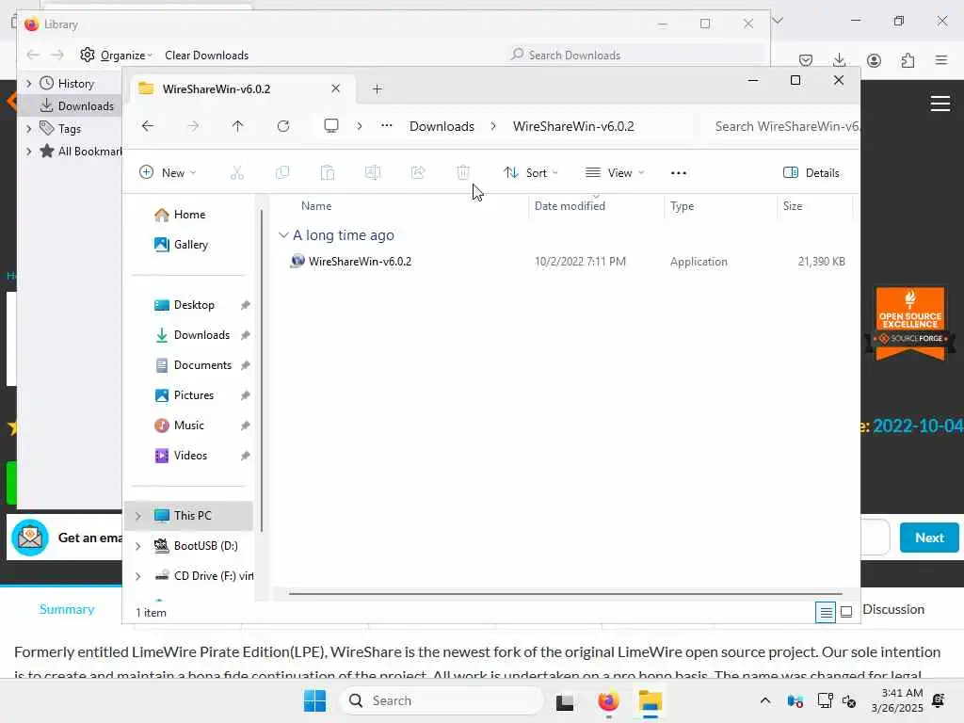Expand All Bookmarks in Library window
Image resolution: width=964 pixels, height=723 pixels.
click(28, 152)
